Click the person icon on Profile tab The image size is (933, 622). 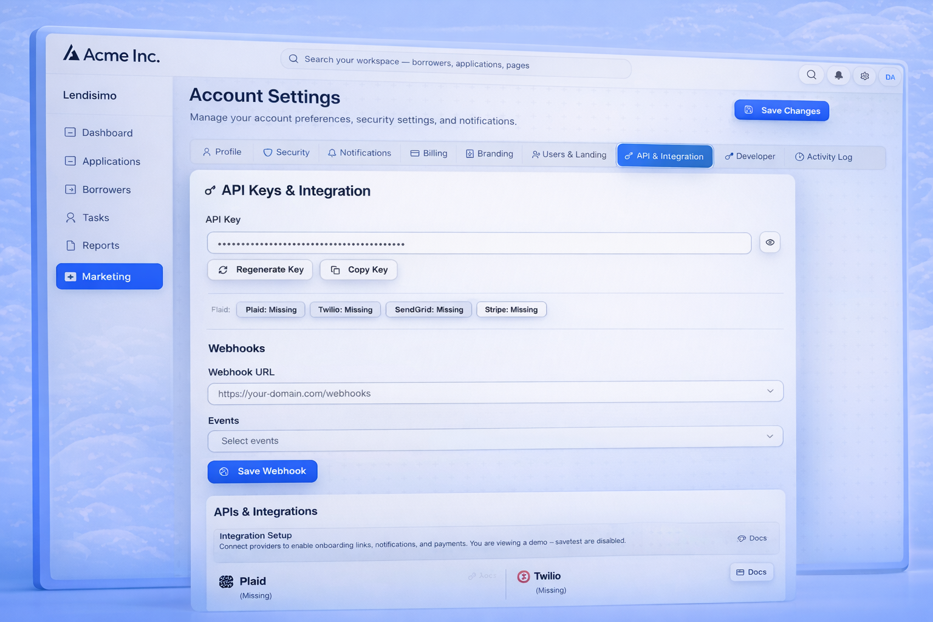pos(207,151)
